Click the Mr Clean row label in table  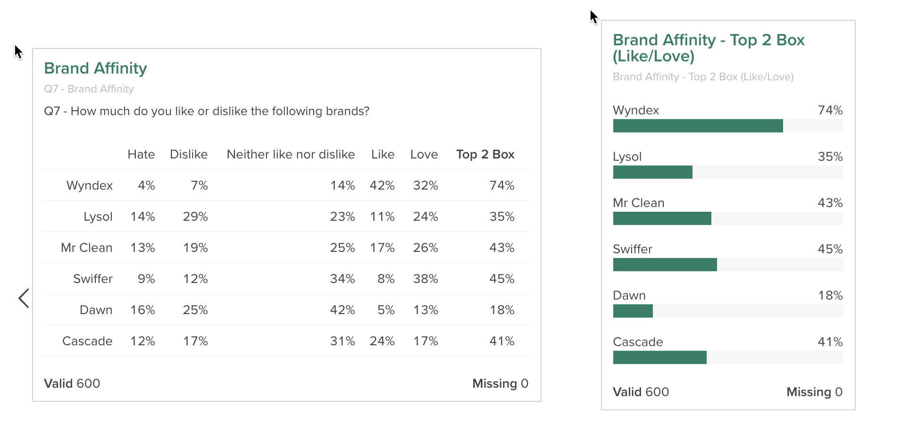click(x=87, y=248)
